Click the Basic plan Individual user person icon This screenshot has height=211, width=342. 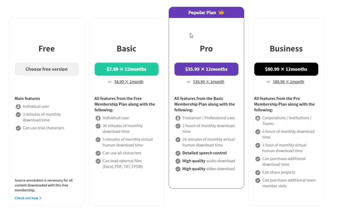(x=98, y=118)
